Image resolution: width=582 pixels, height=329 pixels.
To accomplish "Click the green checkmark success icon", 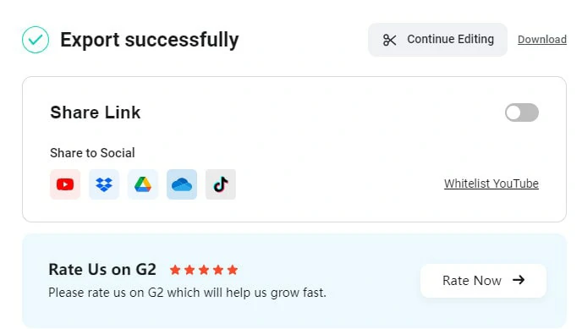I will 36,40.
